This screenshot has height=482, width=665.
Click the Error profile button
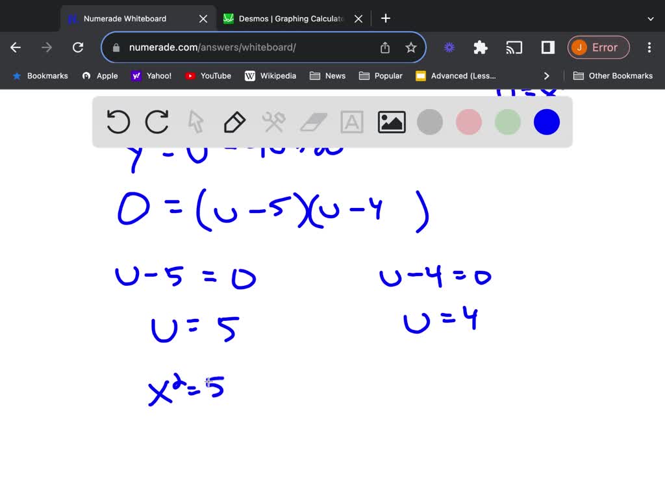coord(598,47)
